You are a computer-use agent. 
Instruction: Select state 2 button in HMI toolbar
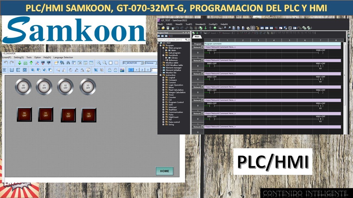[x=142, y=70]
